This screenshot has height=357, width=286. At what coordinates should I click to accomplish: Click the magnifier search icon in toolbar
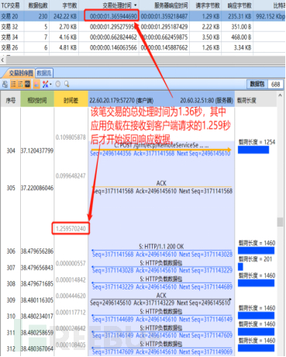tap(67, 84)
